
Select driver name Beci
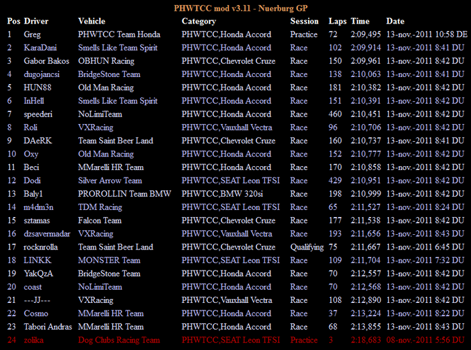[x=32, y=167]
